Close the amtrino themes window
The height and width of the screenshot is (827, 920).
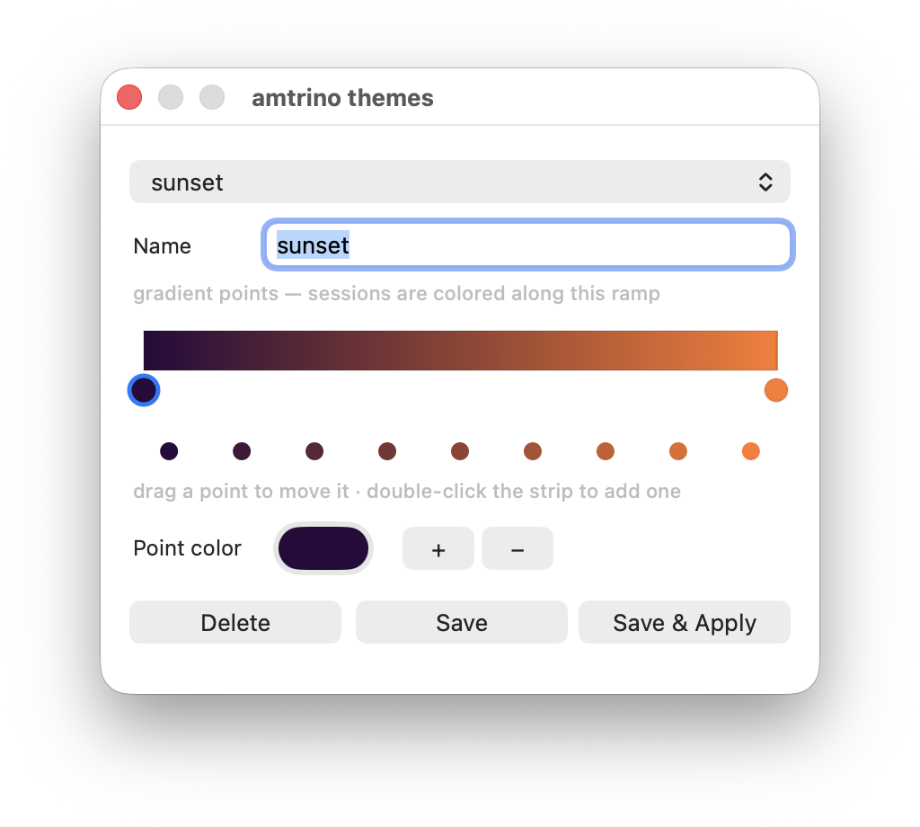point(129,97)
